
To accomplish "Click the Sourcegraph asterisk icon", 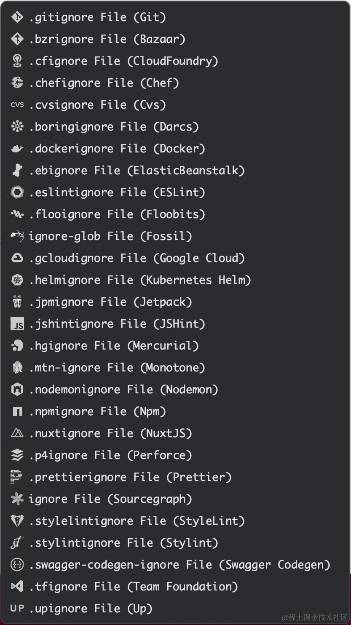I will click(x=17, y=499).
